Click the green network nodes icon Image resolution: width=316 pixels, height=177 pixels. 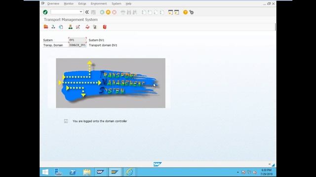[x=70, y=27]
